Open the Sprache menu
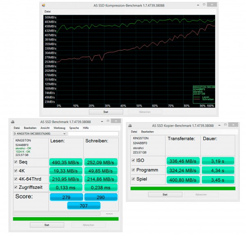The width and height of the screenshot is (246, 235). point(74,128)
